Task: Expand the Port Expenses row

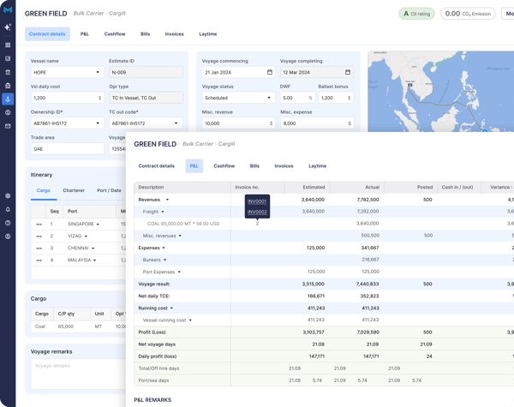Action: point(179,272)
